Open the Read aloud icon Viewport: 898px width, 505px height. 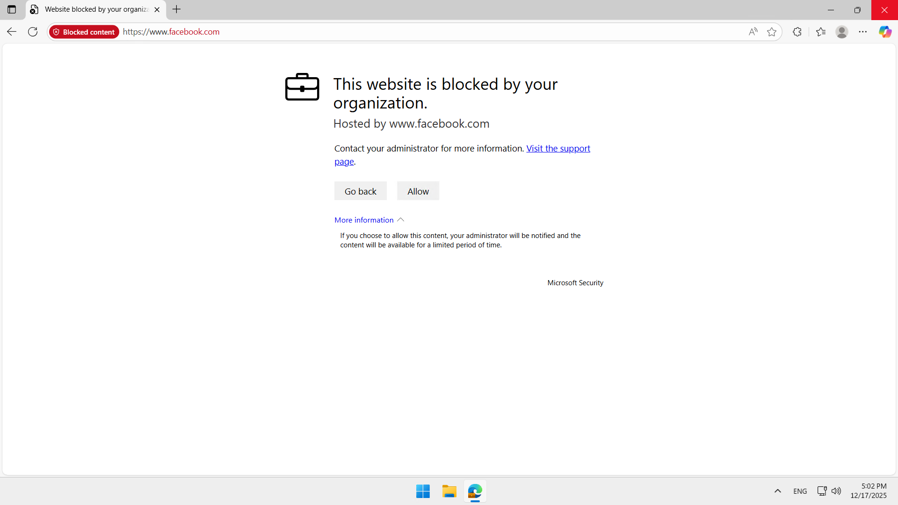point(753,32)
